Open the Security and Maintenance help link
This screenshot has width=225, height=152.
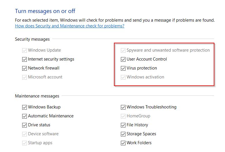(x=70, y=26)
